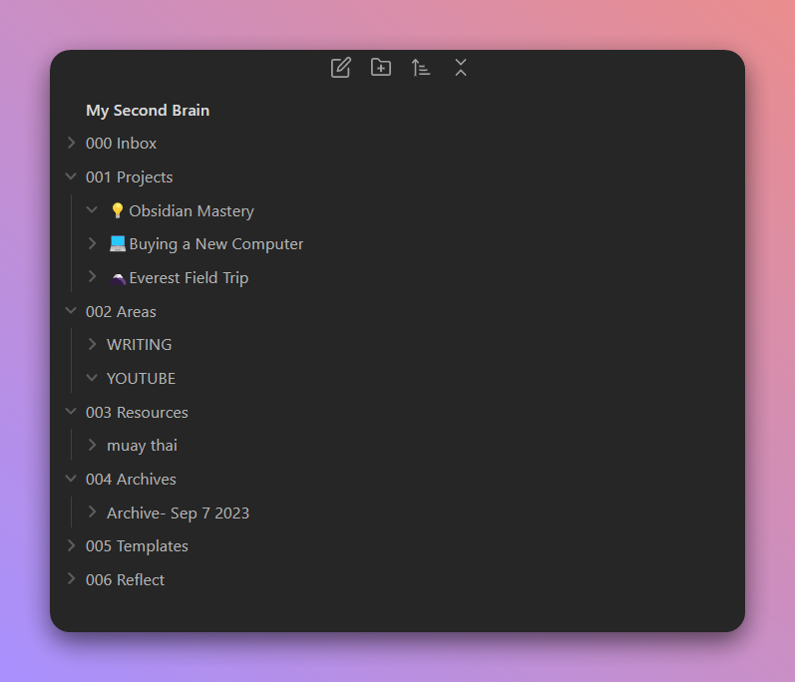Image resolution: width=795 pixels, height=682 pixels.
Task: Expand the WRITING folder chevron
Action: click(93, 344)
